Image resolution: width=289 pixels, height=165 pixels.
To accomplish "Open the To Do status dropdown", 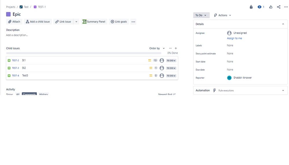I will tap(201, 15).
